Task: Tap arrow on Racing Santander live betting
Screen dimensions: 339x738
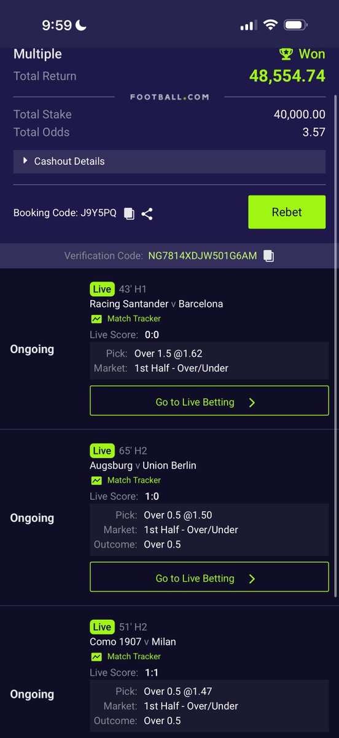Action: click(252, 403)
